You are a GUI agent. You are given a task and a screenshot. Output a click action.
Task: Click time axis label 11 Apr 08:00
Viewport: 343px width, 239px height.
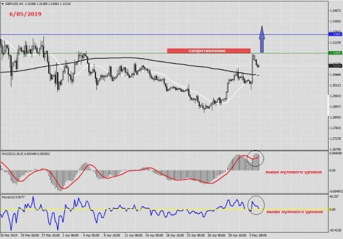pos(133,235)
